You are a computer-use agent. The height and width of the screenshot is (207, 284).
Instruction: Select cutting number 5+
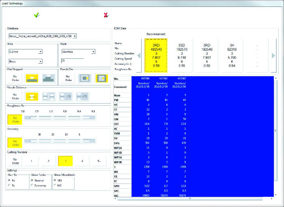tap(99, 161)
